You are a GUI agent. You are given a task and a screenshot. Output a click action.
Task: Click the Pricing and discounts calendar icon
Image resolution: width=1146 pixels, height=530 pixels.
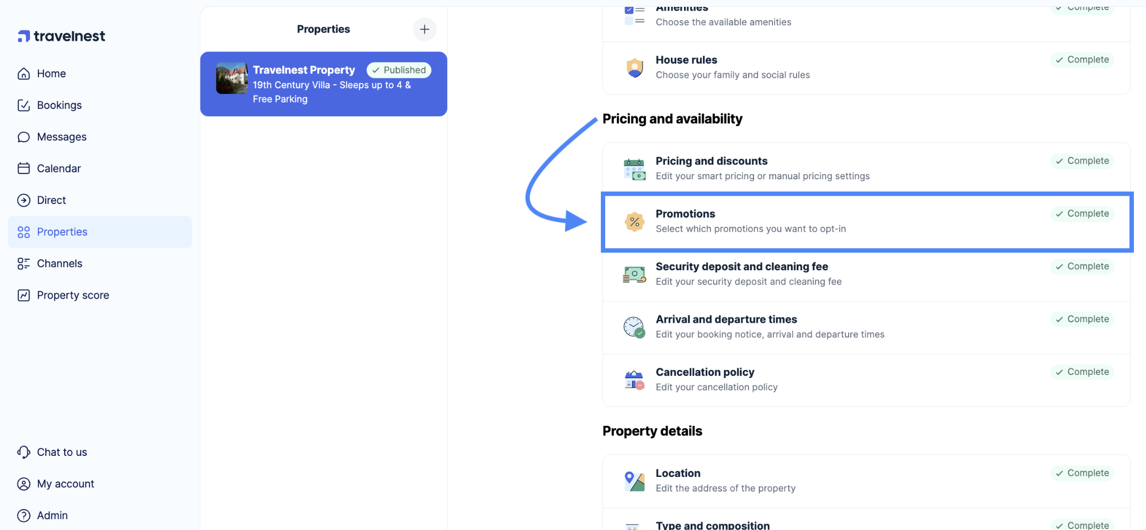(x=634, y=169)
